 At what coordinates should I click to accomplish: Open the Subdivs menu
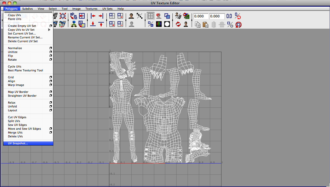(27, 9)
